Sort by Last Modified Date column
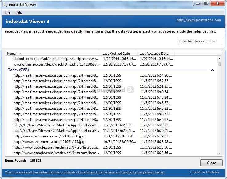This screenshot has height=179, width=227. coord(119,54)
